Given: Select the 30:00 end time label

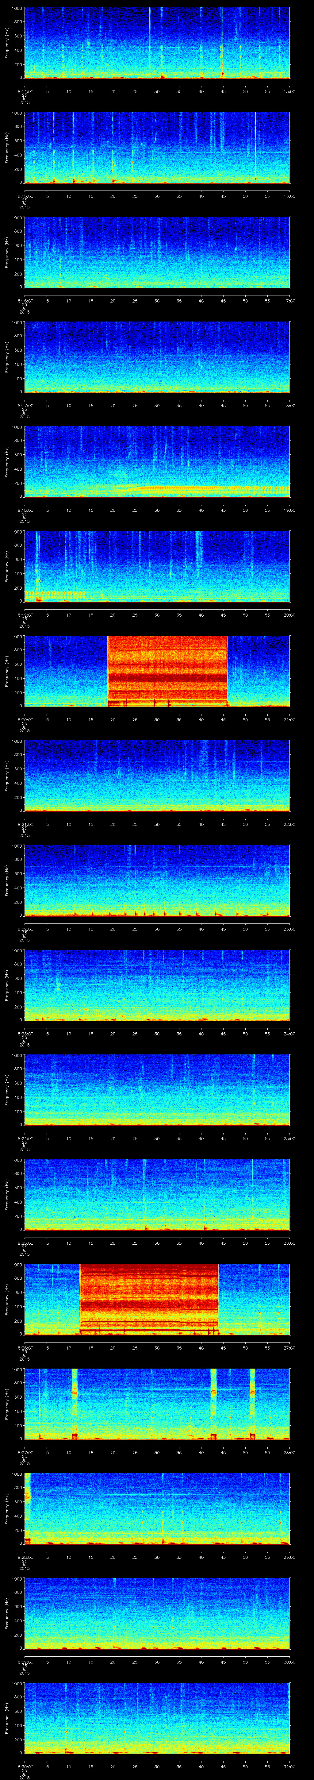Looking at the screenshot, I should click(290, 1662).
